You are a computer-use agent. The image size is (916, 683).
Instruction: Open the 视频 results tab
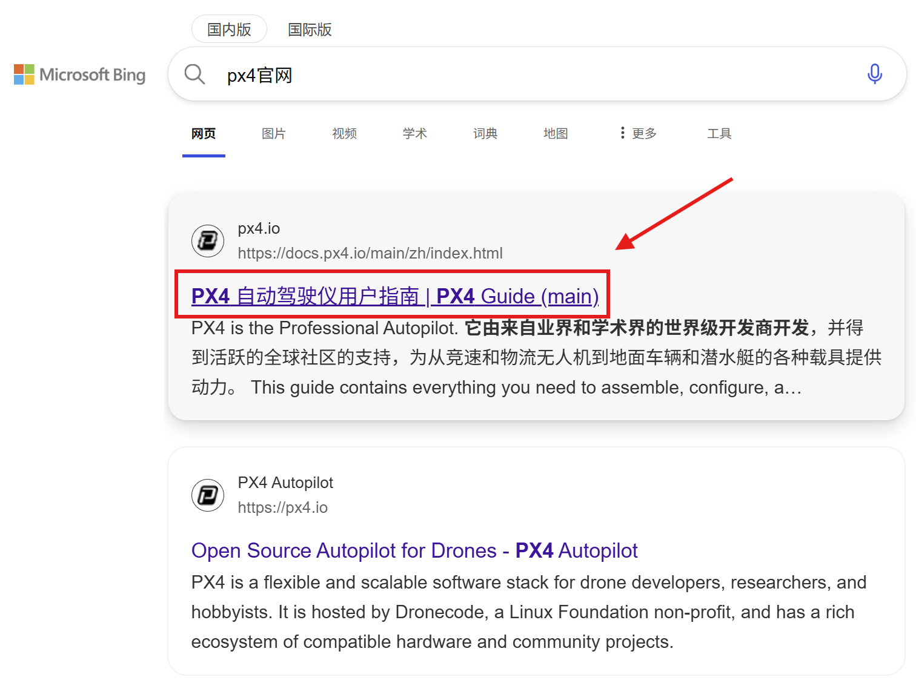[344, 133]
